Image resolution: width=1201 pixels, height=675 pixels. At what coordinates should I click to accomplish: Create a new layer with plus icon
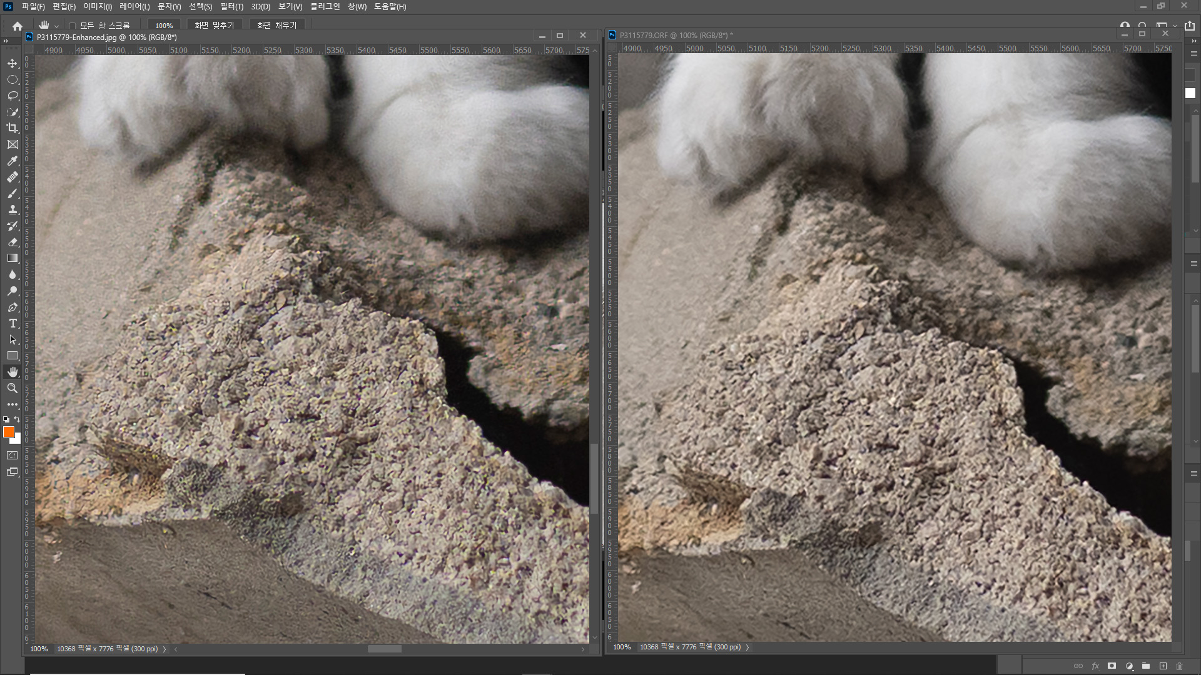tap(1163, 666)
